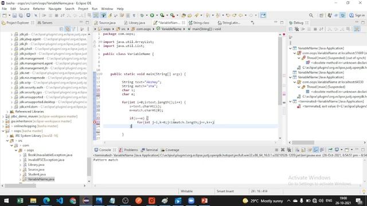Image resolution: width=367 pixels, height=206 pixels.
Task: Click the Resume icon in the main toolbar
Action: [x=44, y=15]
